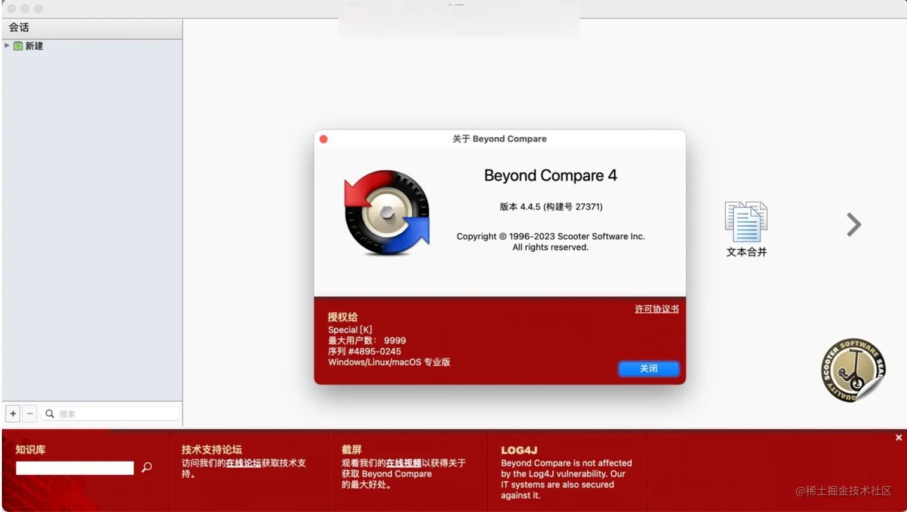
Task: Click the Scooter Software quality seal
Action: (x=853, y=370)
